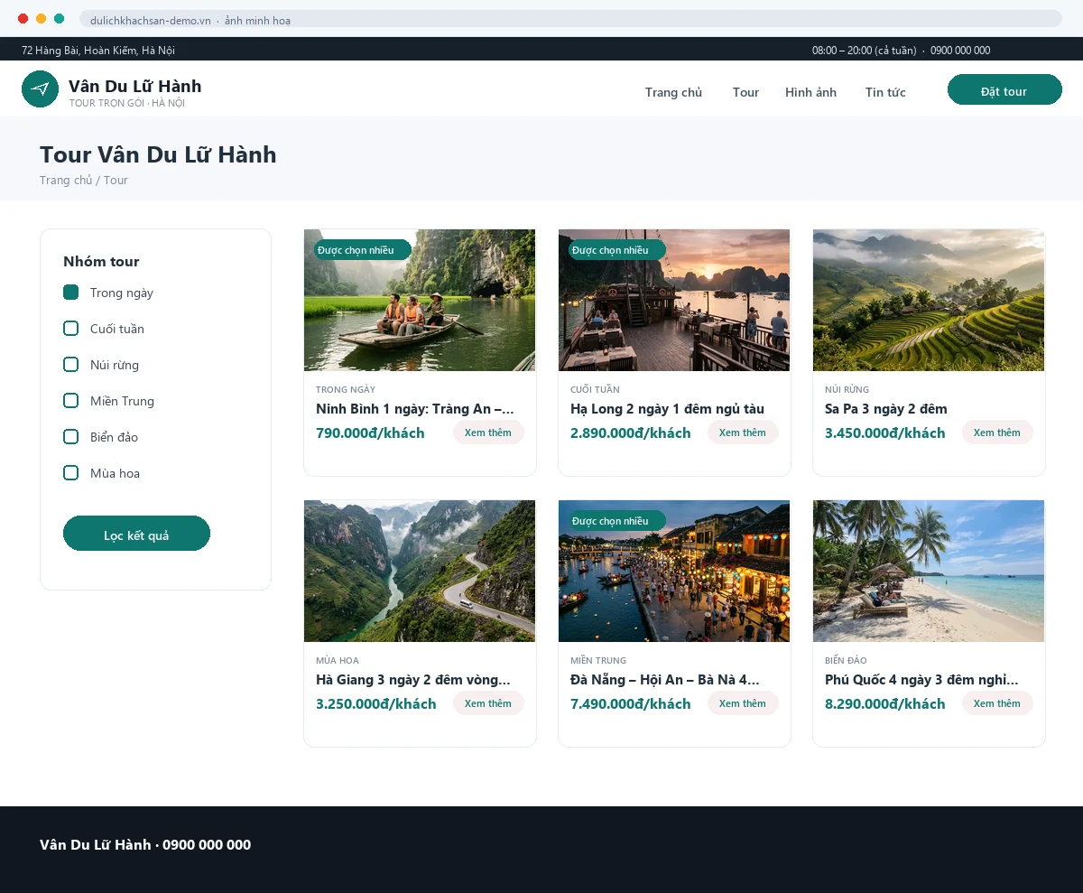This screenshot has width=1083, height=893.
Task: Click the Hà Giang 3 ngày 2 đêm title
Action: [x=413, y=680]
